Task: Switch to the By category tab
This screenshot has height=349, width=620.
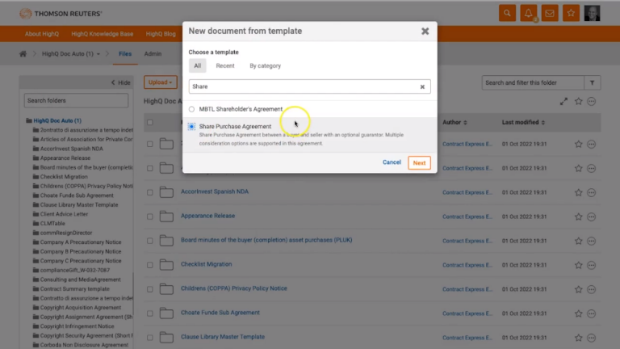Action: [265, 65]
